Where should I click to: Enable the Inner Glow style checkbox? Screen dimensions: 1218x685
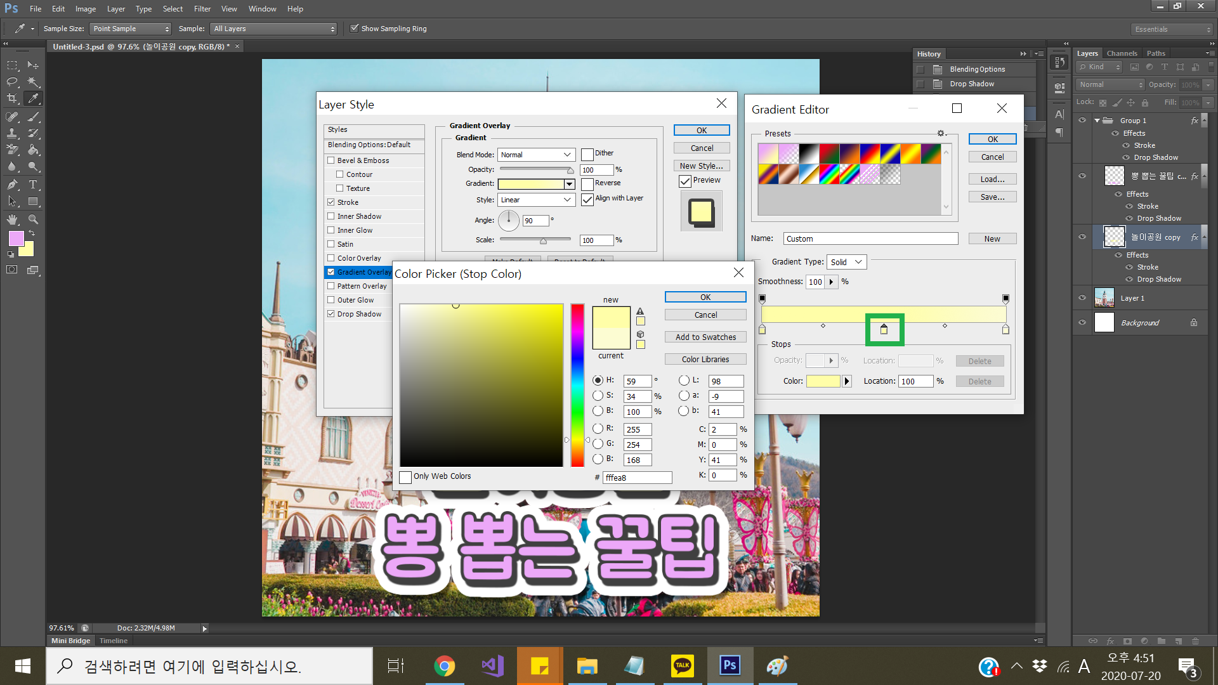(331, 230)
